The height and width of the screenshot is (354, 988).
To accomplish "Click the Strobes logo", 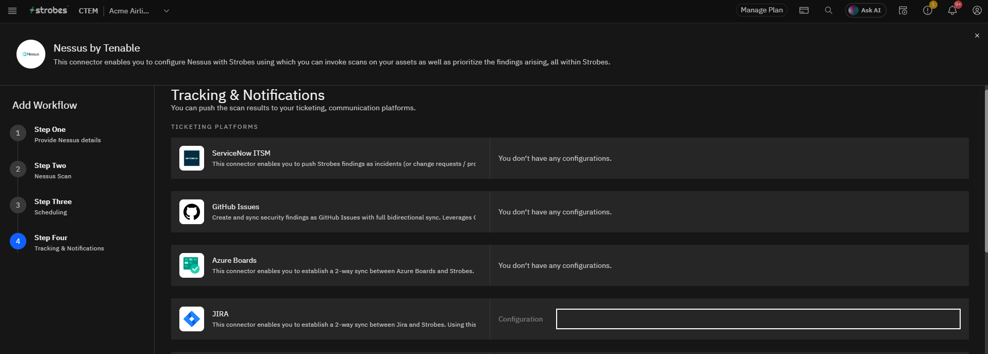I will click(x=48, y=10).
